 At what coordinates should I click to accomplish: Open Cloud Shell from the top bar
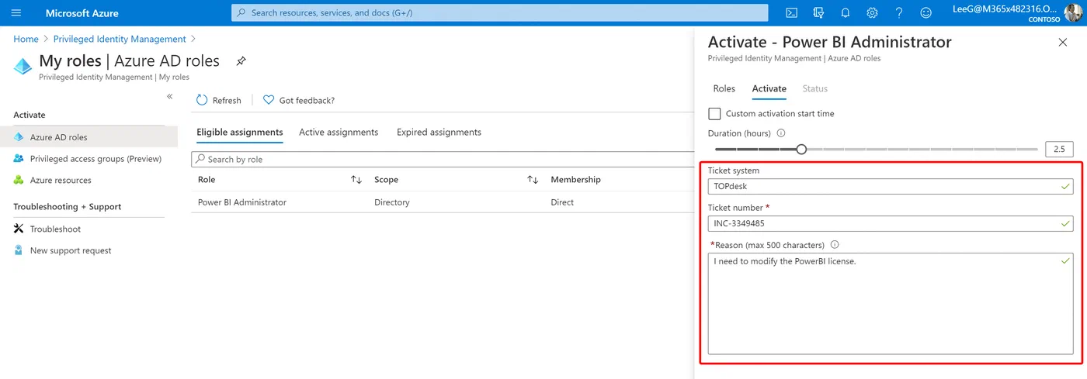coord(791,13)
